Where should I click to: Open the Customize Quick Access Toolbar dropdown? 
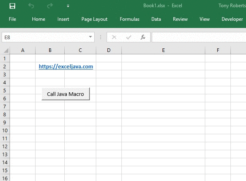coord(68,6)
